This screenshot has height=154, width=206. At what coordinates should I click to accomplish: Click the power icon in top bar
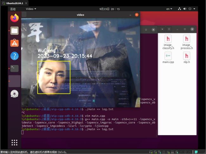190,9
